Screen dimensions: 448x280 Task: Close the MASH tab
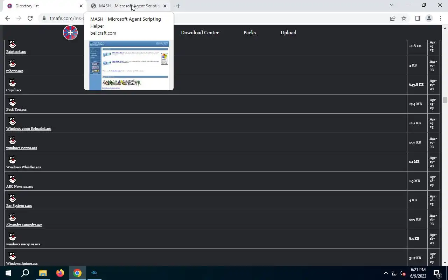click(x=165, y=6)
